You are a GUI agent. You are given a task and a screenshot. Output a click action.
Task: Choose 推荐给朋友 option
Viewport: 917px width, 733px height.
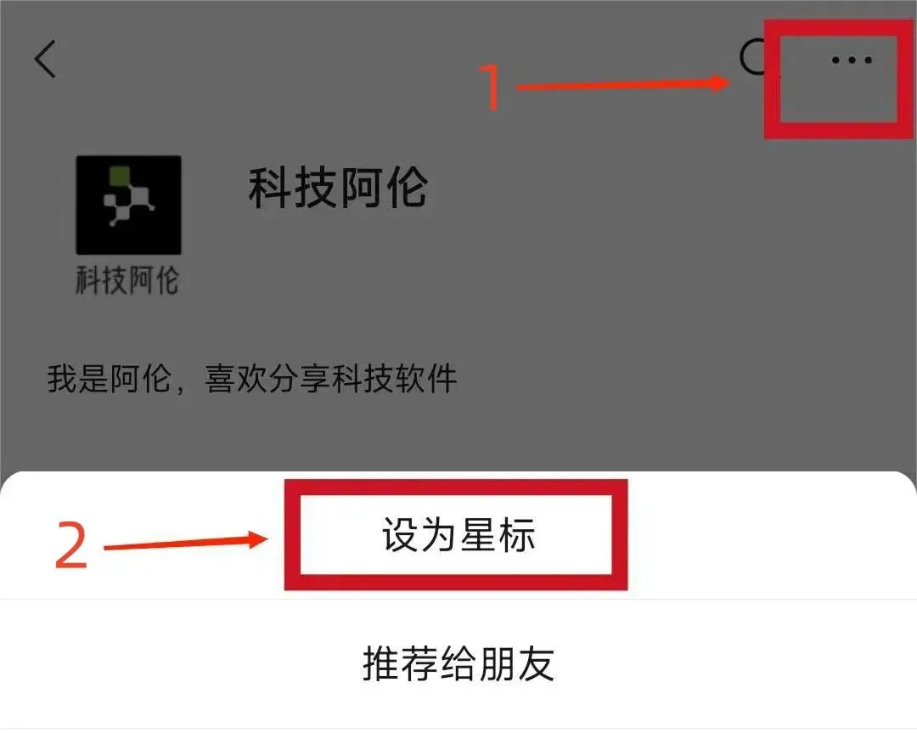tap(458, 663)
